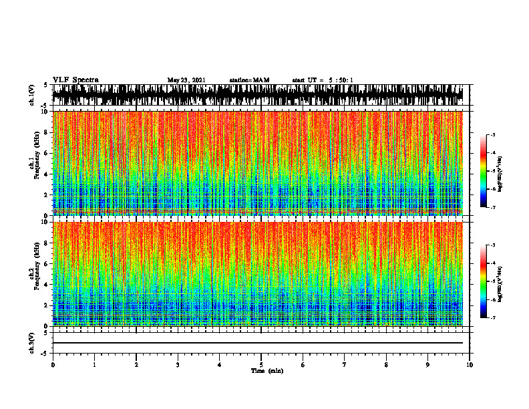529x409 pixels.
Task: Click the "-3" tick on upper color bar
Action: [493, 135]
